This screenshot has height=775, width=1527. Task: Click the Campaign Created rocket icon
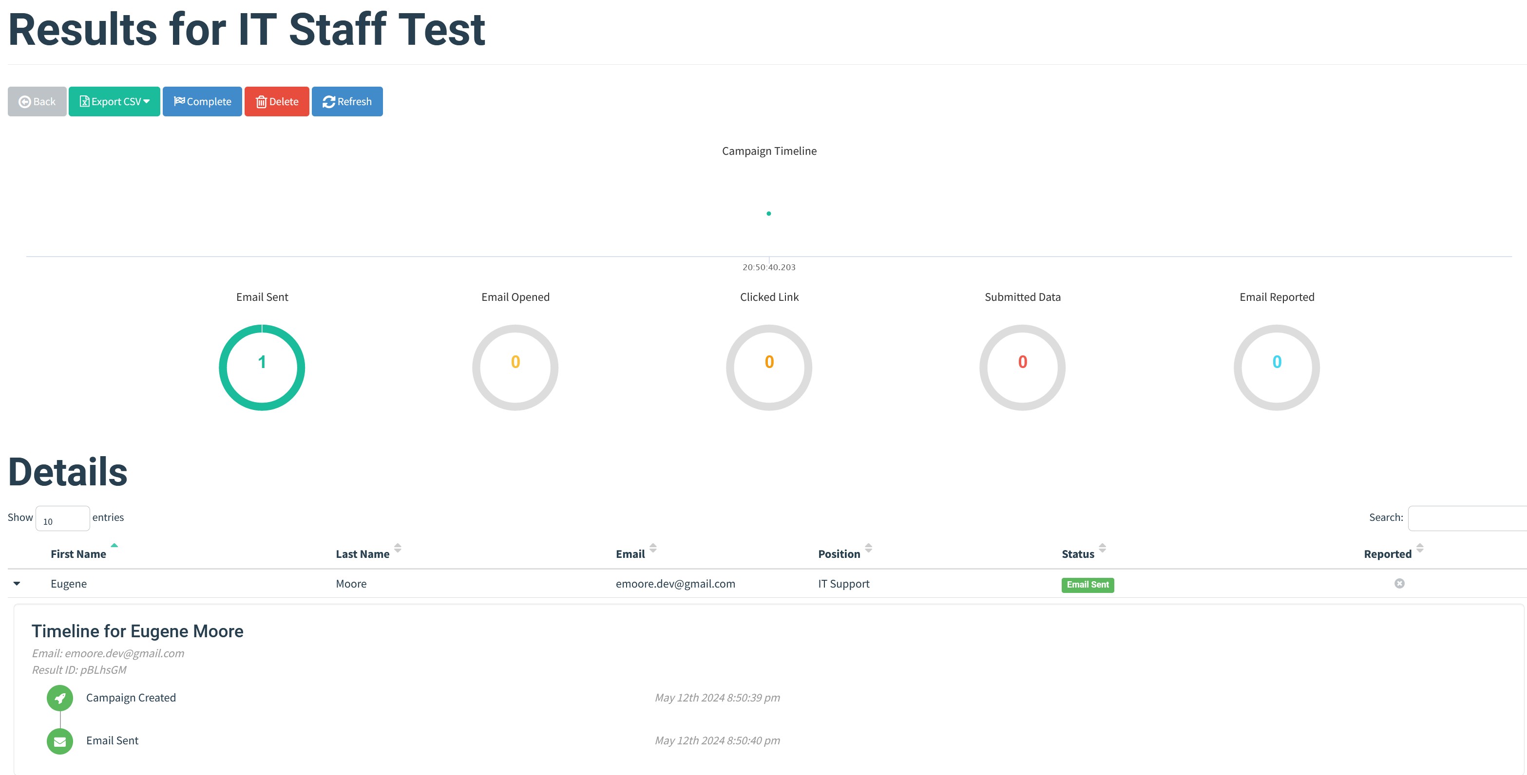(60, 699)
